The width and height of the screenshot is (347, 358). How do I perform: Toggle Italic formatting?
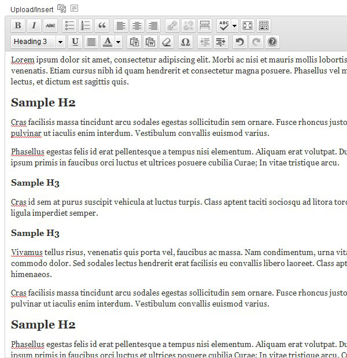34,25
